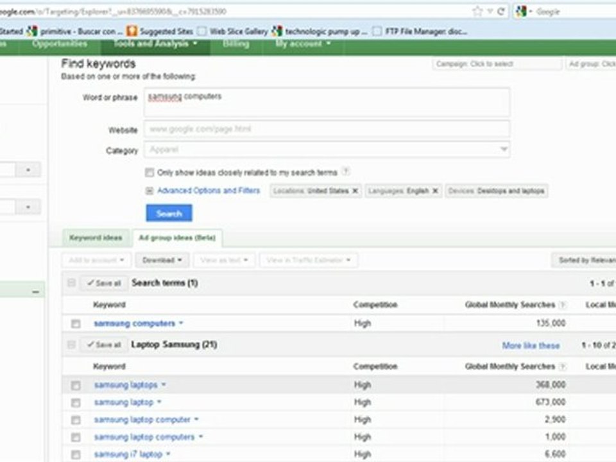Viewport: 616px width, 462px height.
Task: Remove the Languages: English filter
Action: point(435,191)
